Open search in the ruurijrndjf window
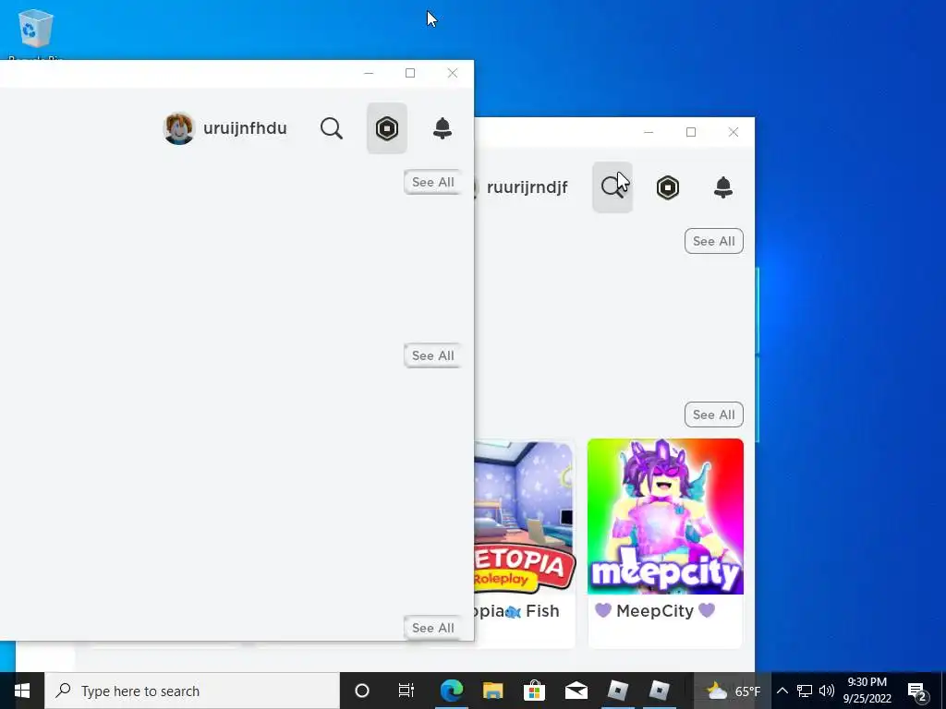Viewport: 946px width, 709px height. 612,187
